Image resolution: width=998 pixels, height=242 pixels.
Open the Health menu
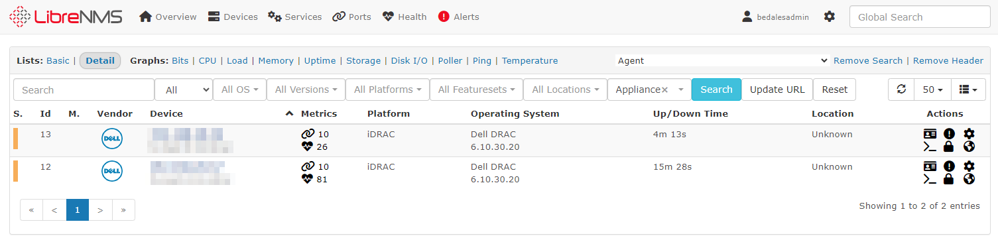click(x=405, y=17)
